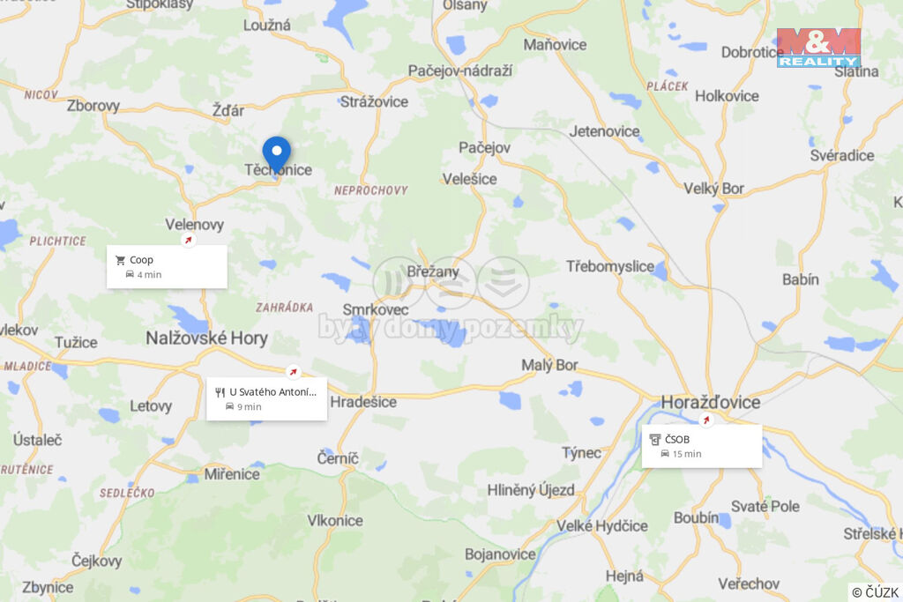Open the Coop 4 min info card

[x=167, y=266]
